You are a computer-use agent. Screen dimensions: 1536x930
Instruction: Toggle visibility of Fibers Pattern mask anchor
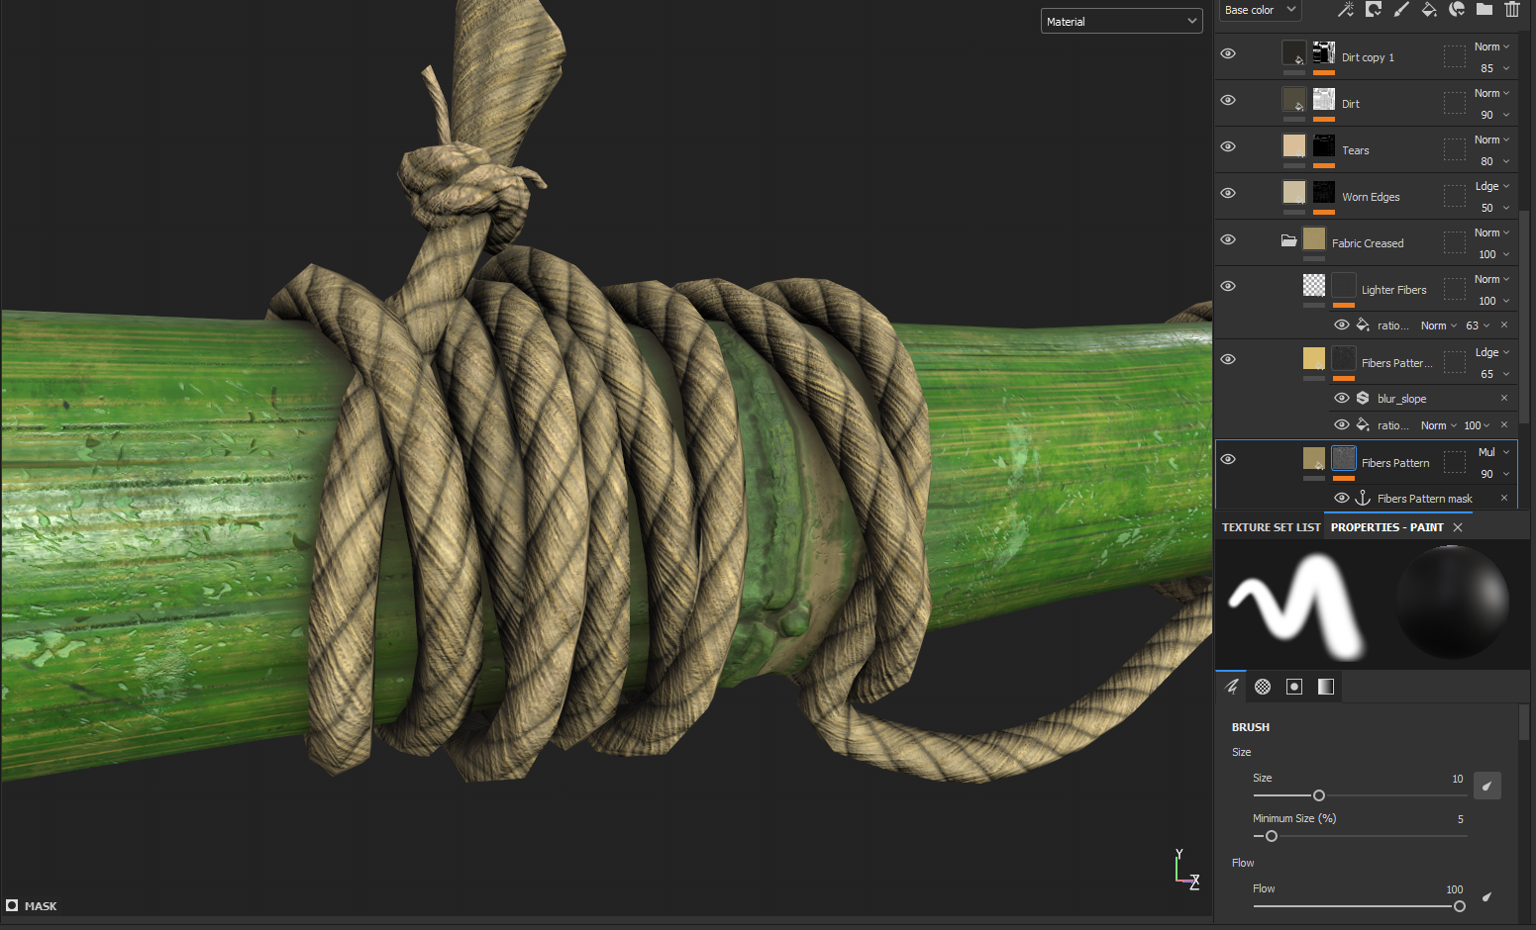tap(1342, 499)
